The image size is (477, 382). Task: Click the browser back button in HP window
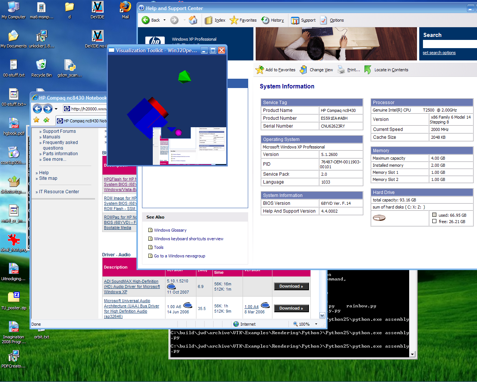pyautogui.click(x=37, y=109)
